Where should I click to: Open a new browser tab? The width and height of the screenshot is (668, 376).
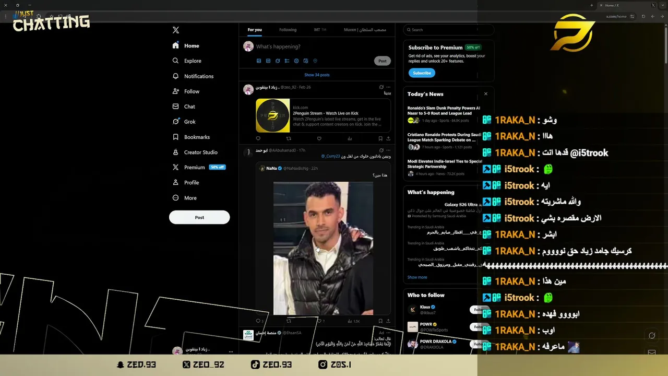coord(591,5)
